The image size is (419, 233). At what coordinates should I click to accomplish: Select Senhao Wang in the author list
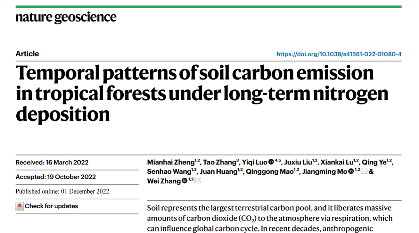click(169, 172)
